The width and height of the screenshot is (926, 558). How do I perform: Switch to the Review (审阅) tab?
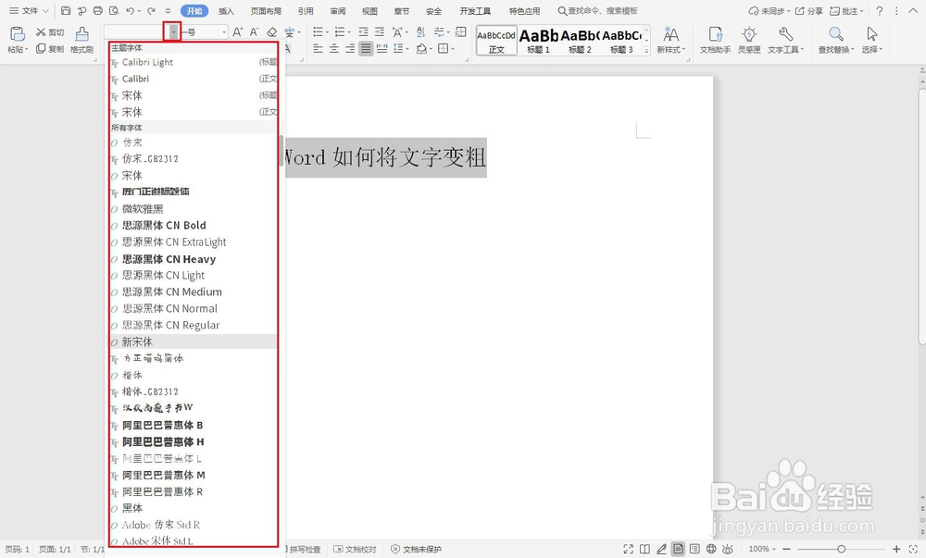click(338, 10)
